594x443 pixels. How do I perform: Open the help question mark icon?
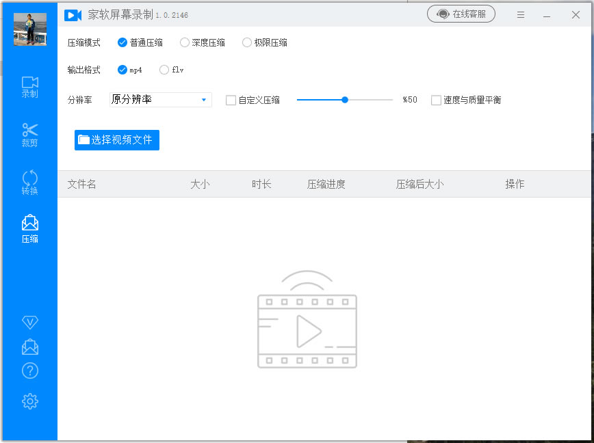tap(29, 371)
